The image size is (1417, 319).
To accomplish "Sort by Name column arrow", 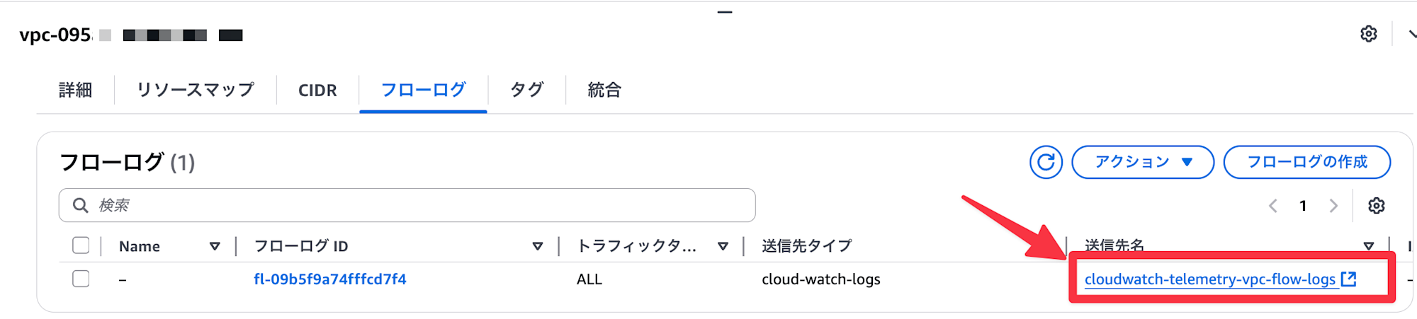I will click(215, 246).
